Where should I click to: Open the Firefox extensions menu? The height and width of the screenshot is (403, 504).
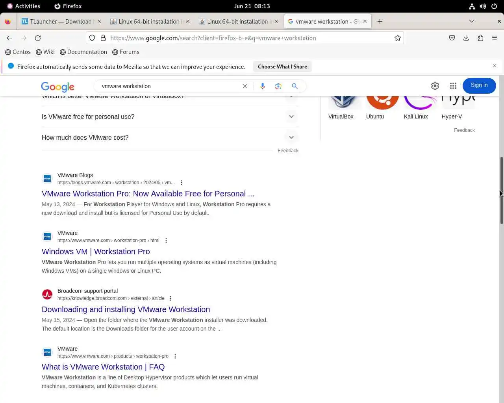tap(480, 38)
